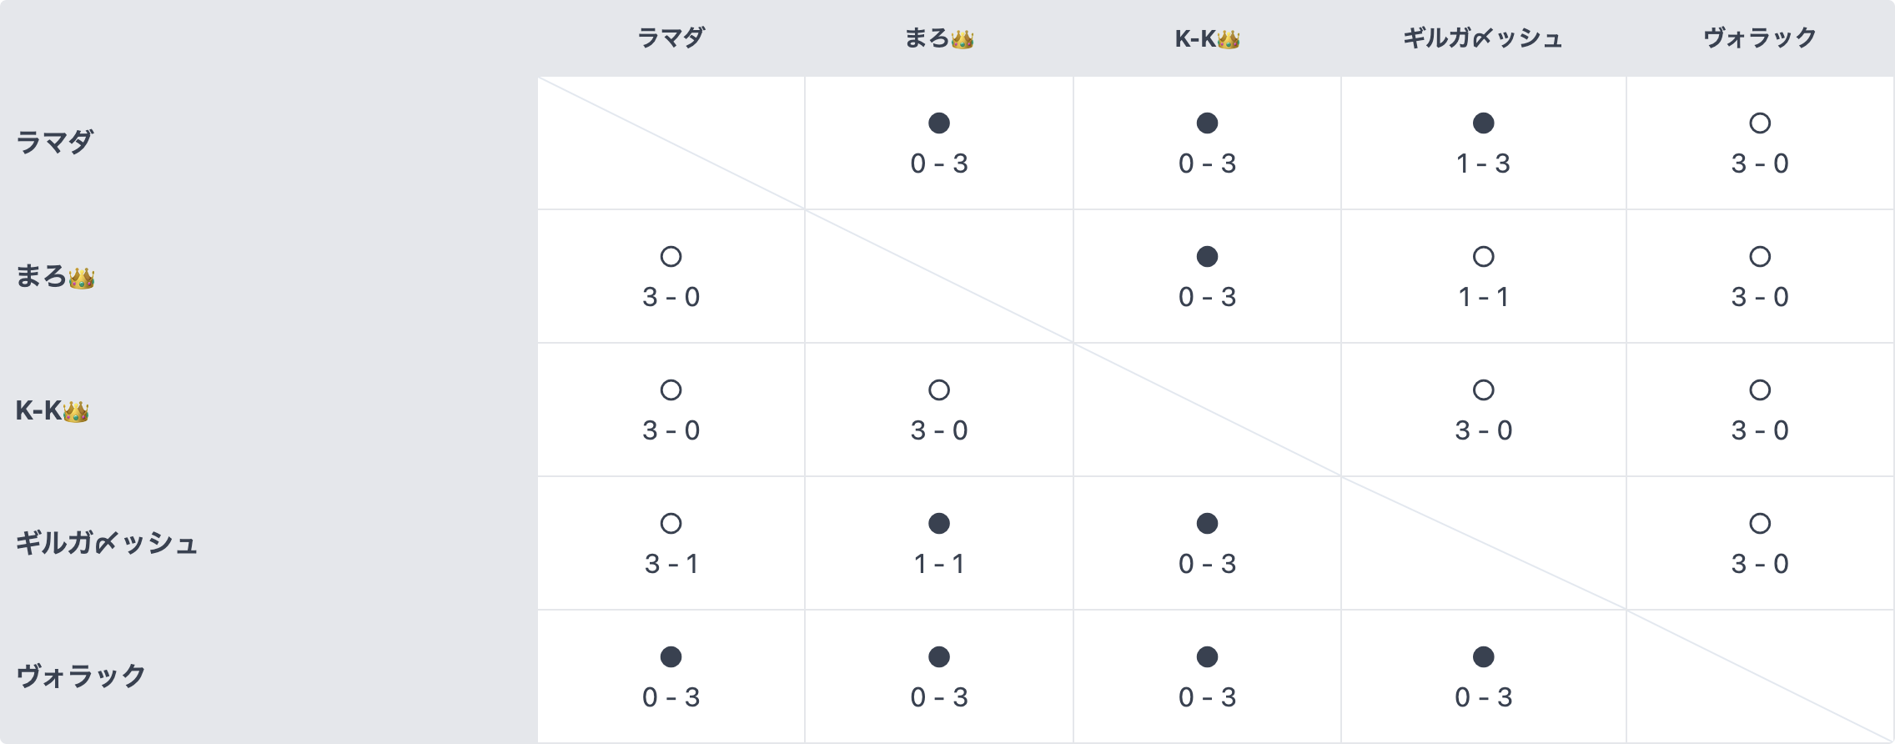The height and width of the screenshot is (744, 1895).
Task: Click the loss dot for ギルガメッシュ vs K-K
Action: pos(1207,524)
